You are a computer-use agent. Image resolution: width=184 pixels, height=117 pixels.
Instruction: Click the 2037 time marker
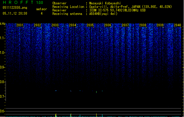tap(125, 25)
